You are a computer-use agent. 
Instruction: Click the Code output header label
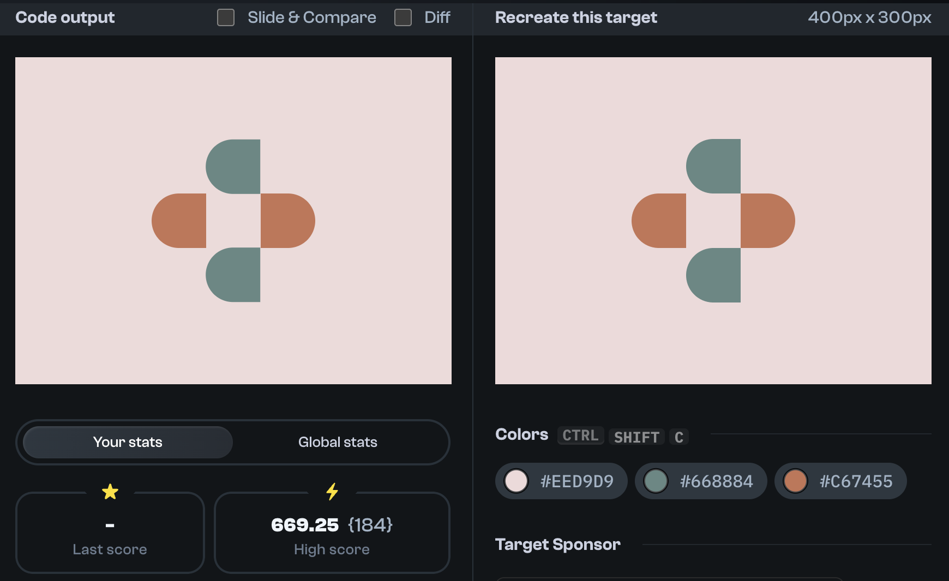tap(65, 17)
